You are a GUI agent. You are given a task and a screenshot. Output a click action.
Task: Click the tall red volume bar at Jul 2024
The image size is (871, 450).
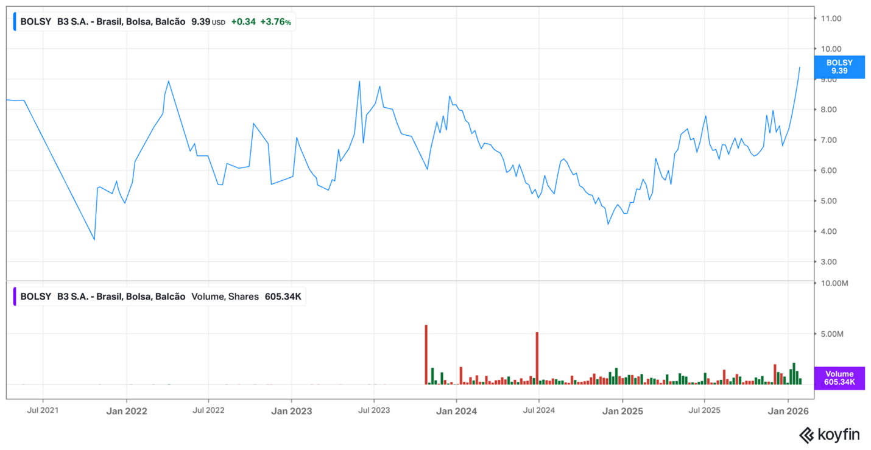(x=537, y=358)
